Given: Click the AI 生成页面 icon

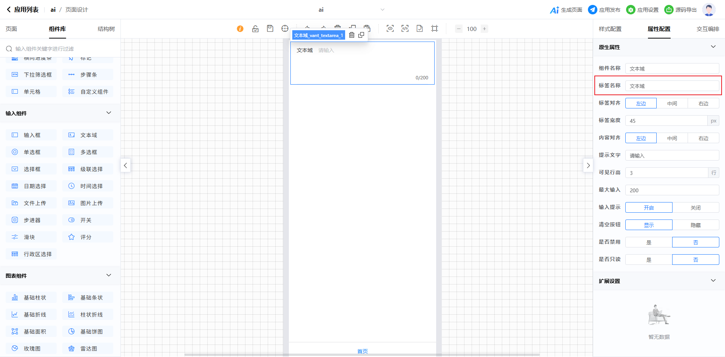Looking at the screenshot, I should pyautogui.click(x=554, y=10).
